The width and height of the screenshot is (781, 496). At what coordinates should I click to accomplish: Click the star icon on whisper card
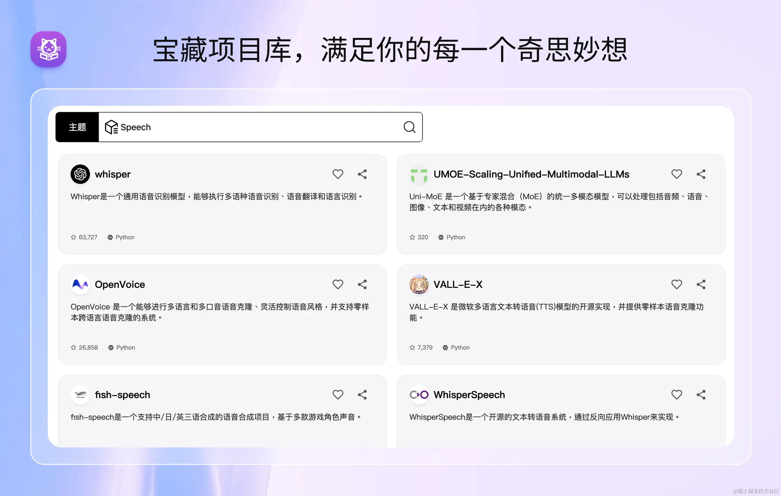(73, 237)
